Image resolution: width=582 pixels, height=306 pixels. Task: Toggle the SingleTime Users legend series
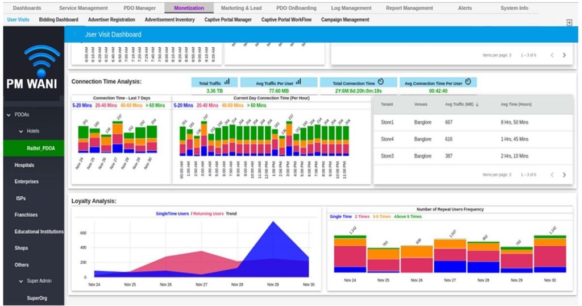click(173, 214)
